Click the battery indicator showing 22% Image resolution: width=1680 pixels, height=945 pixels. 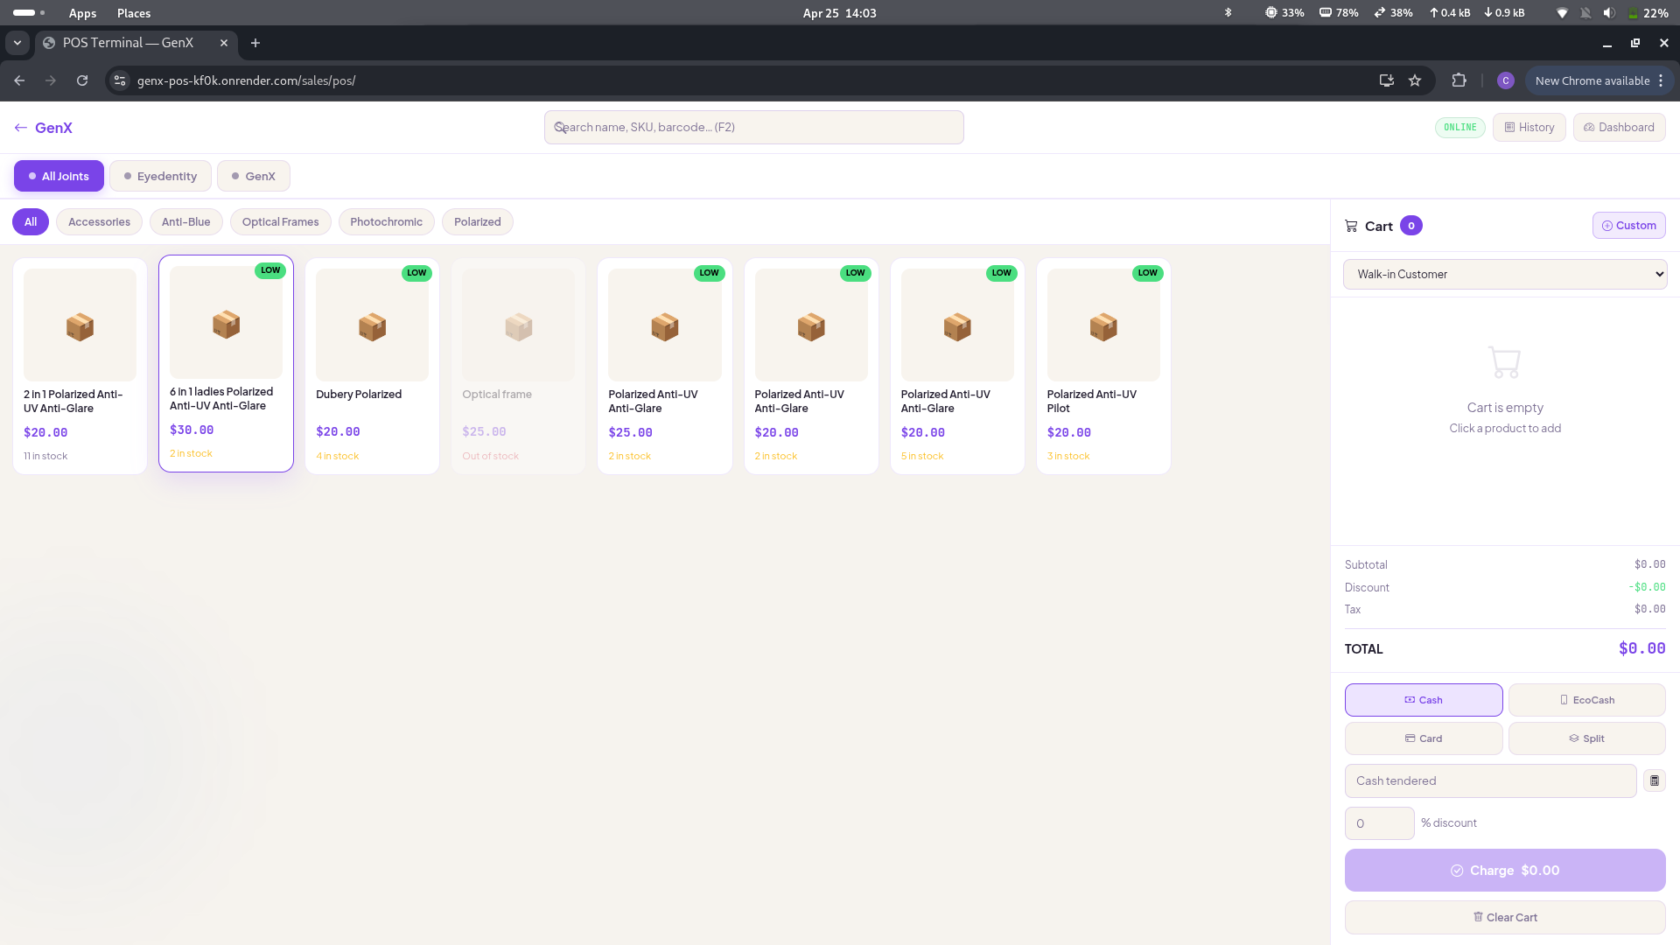coord(1647,13)
